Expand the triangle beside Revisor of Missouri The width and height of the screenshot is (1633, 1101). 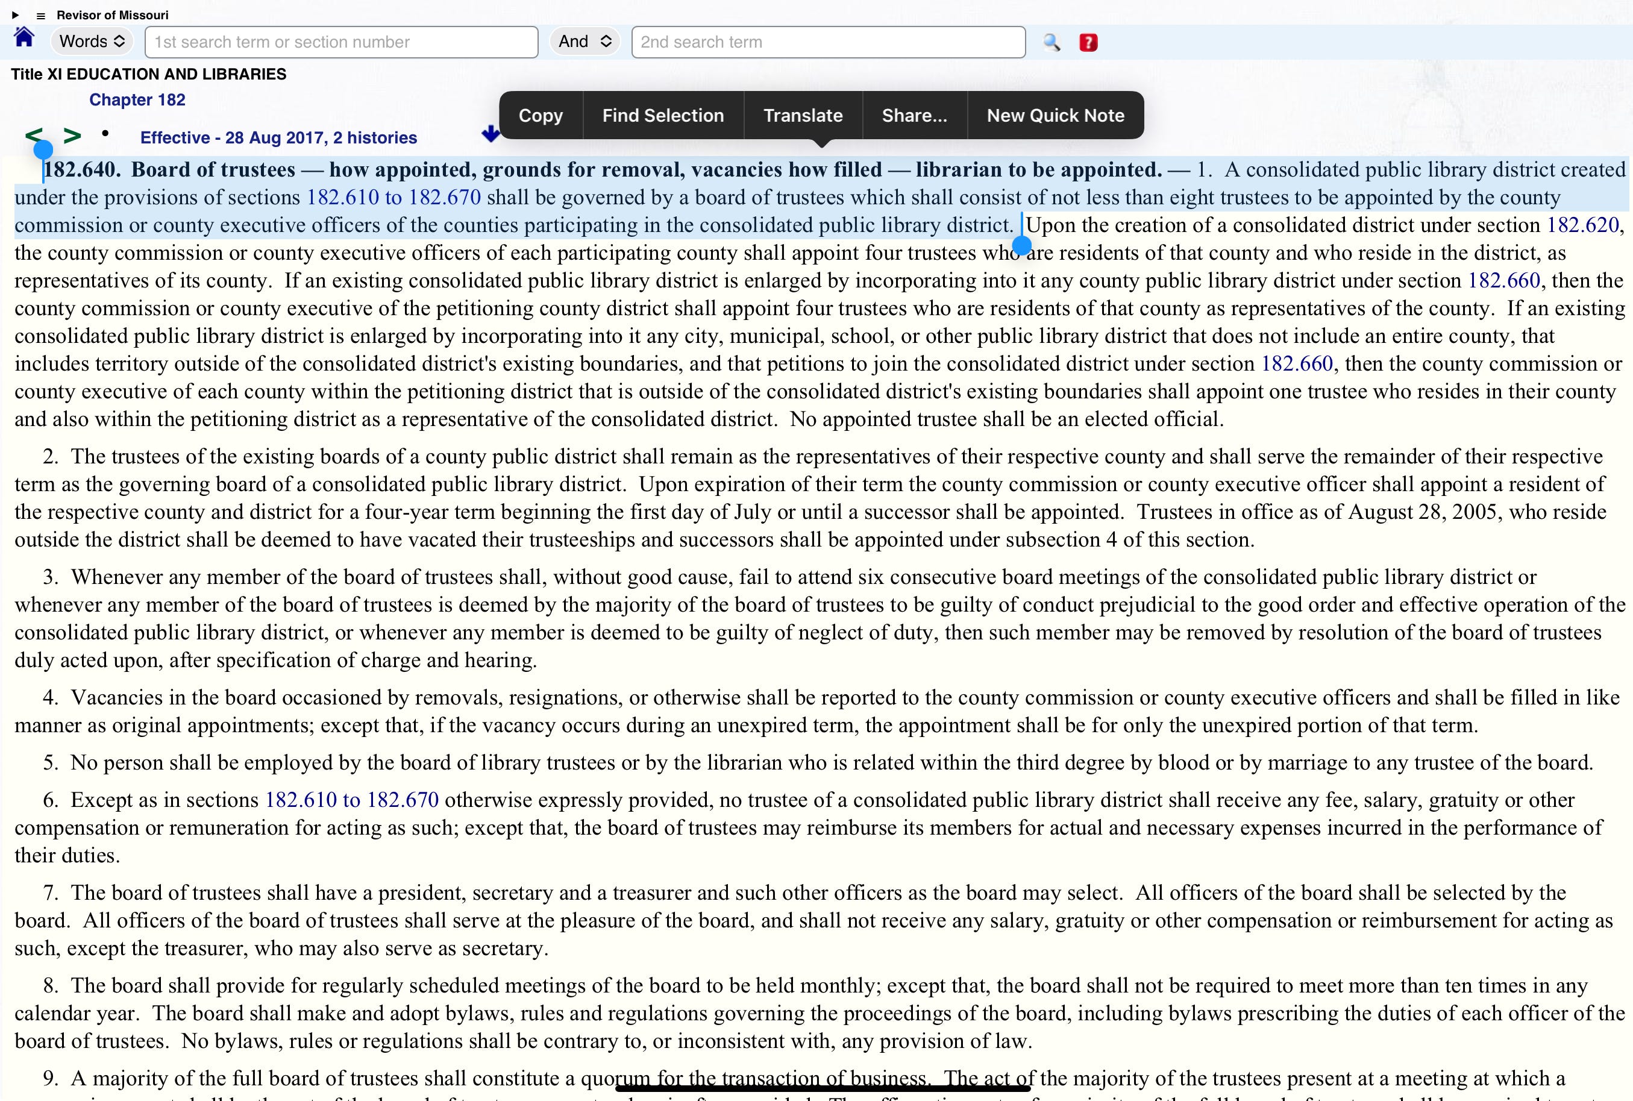click(14, 14)
